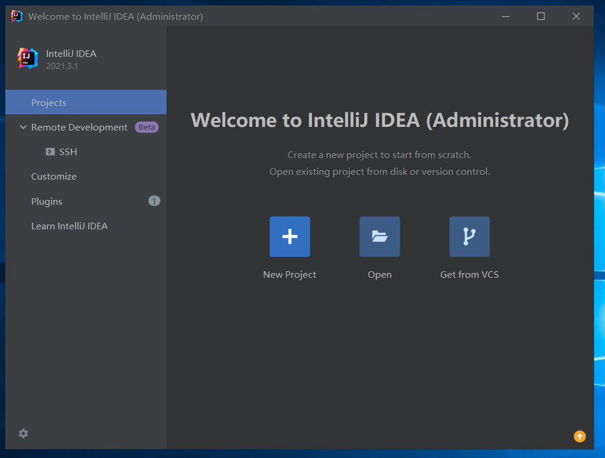
Task: Close the Welcome to IntelliJ IDEA window
Action: 576,16
